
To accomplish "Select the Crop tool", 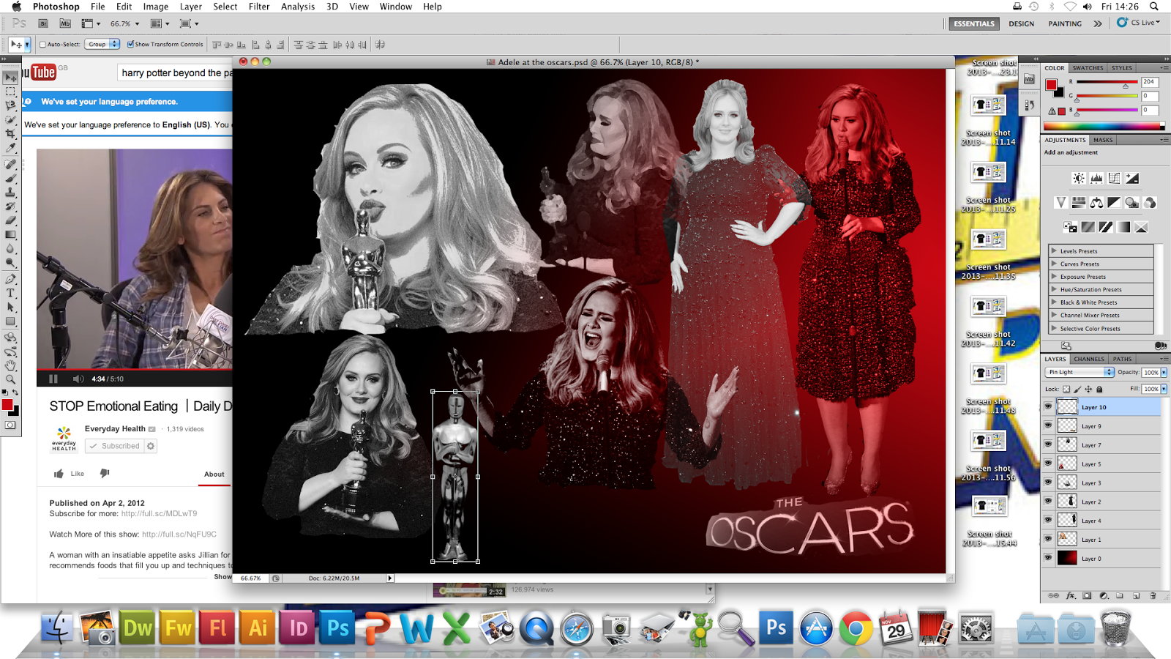I will click(x=10, y=134).
